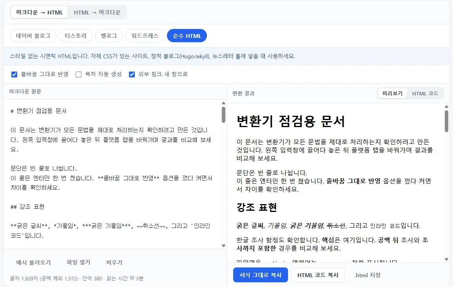This screenshot has width=453, height=287.
Task: Click the preview pane scrollbar thumb
Action: (x=446, y=121)
